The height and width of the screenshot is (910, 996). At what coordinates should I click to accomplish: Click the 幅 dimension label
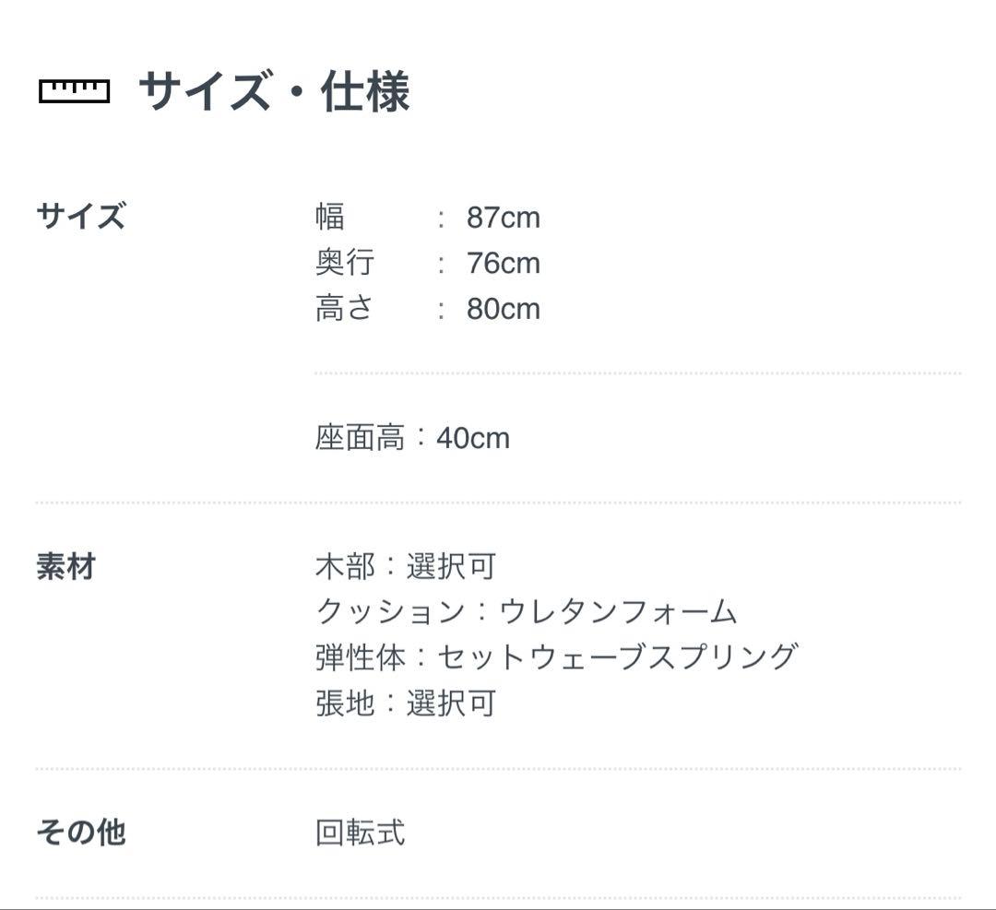(329, 218)
